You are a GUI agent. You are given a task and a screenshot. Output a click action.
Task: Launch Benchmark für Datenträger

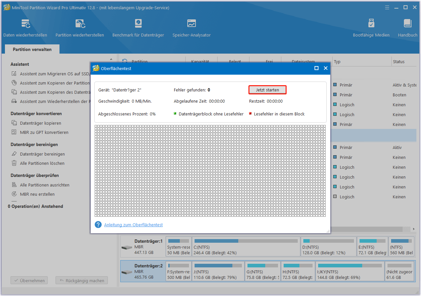click(138, 28)
